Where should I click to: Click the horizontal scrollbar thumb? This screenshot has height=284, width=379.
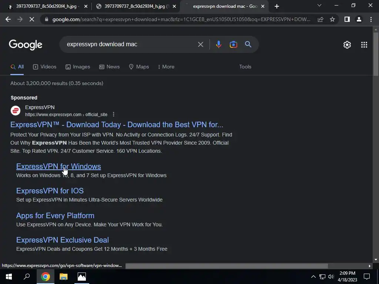[x=227, y=266]
